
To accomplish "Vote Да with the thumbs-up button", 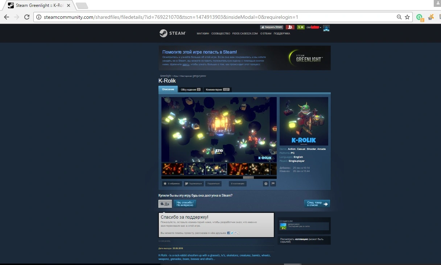I will pyautogui.click(x=165, y=204).
